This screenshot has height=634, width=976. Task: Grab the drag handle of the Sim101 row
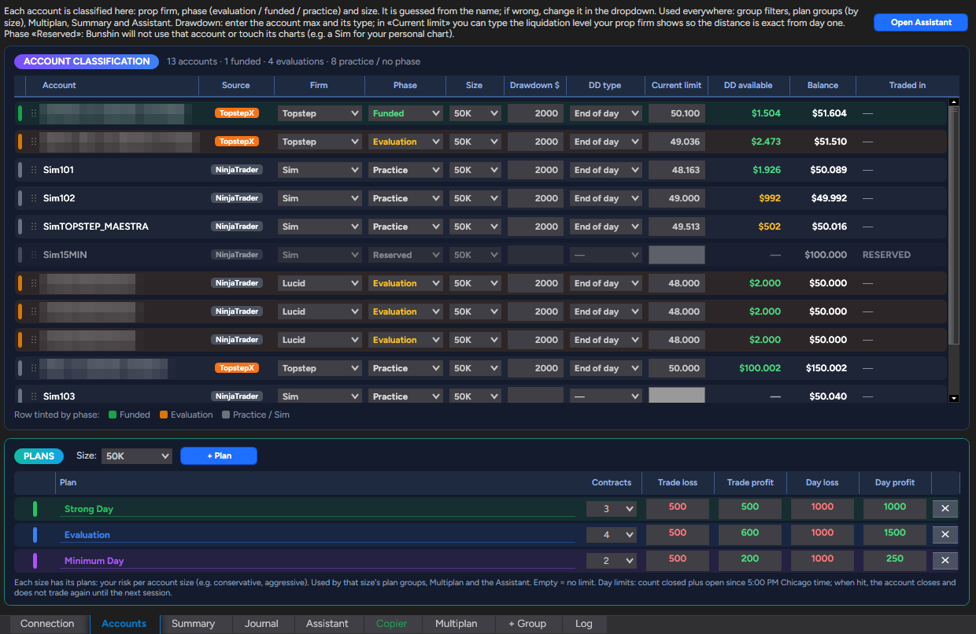[33, 170]
